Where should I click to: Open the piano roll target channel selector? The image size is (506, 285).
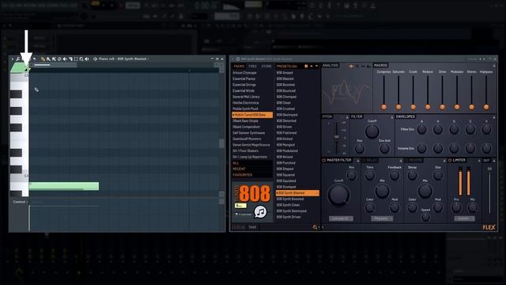[123, 59]
